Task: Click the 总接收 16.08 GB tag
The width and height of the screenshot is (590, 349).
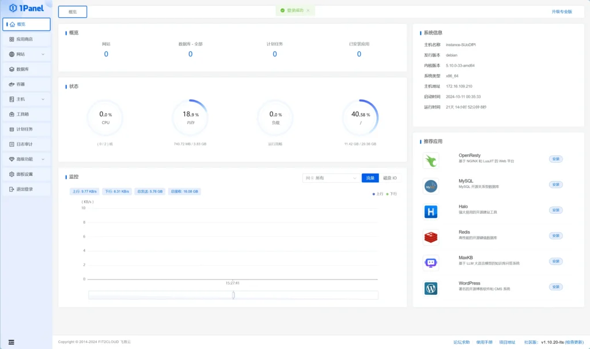Action: (x=184, y=191)
